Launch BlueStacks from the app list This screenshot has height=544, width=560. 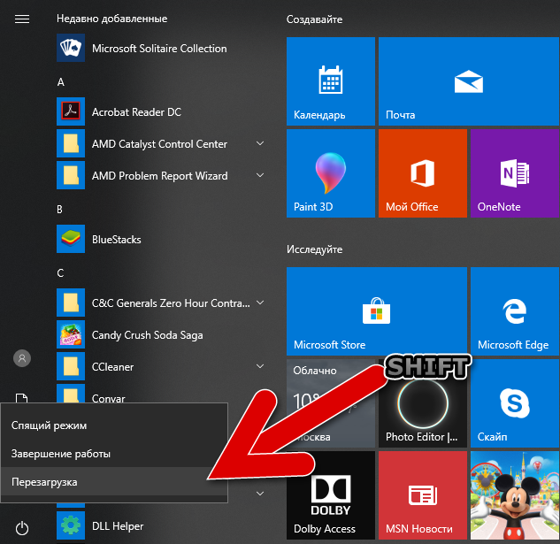point(160,239)
